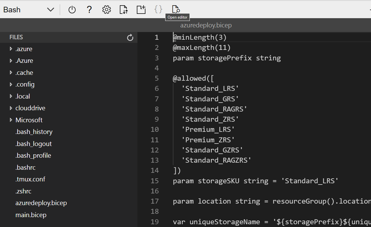Open the Bash shell type dropdown
371x227 pixels.
(28, 10)
